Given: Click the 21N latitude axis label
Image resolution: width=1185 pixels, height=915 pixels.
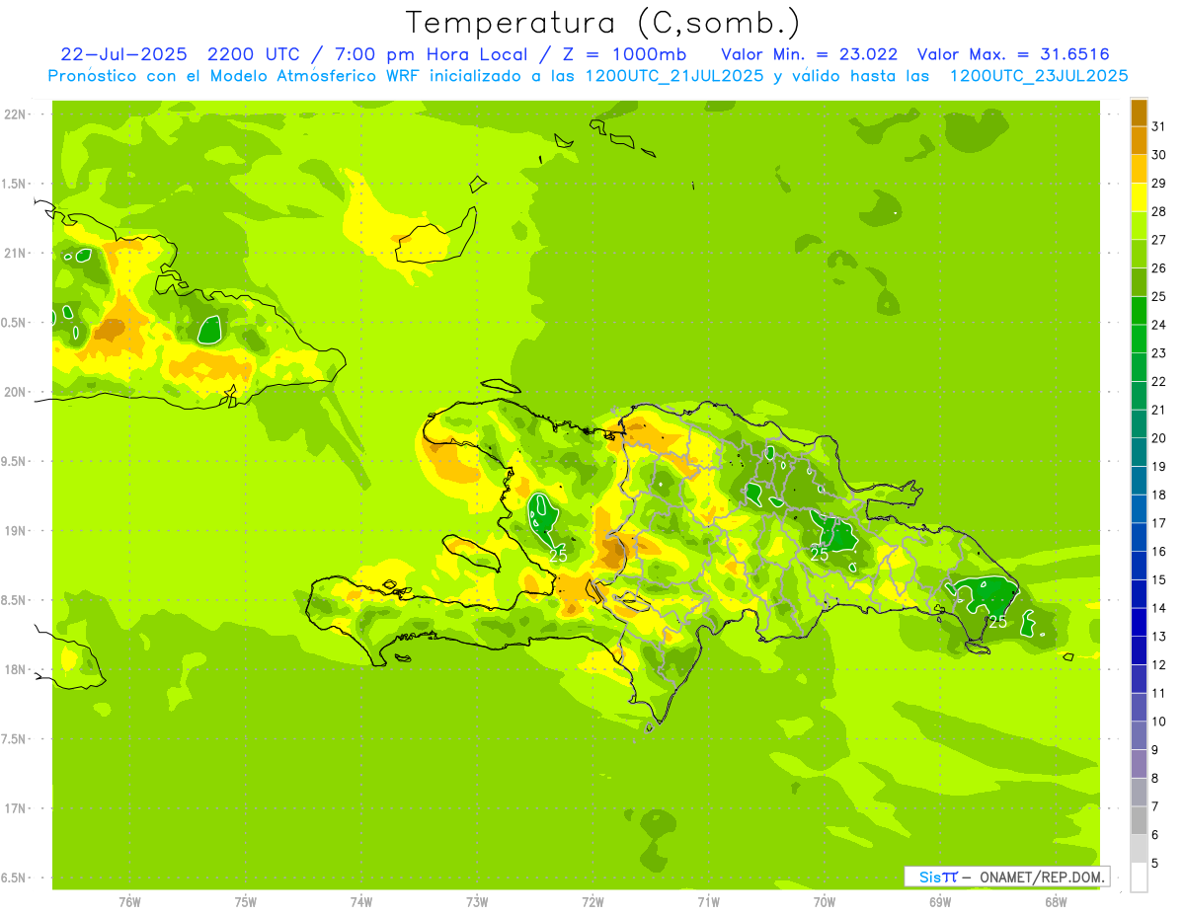Looking at the screenshot, I should point(15,253).
